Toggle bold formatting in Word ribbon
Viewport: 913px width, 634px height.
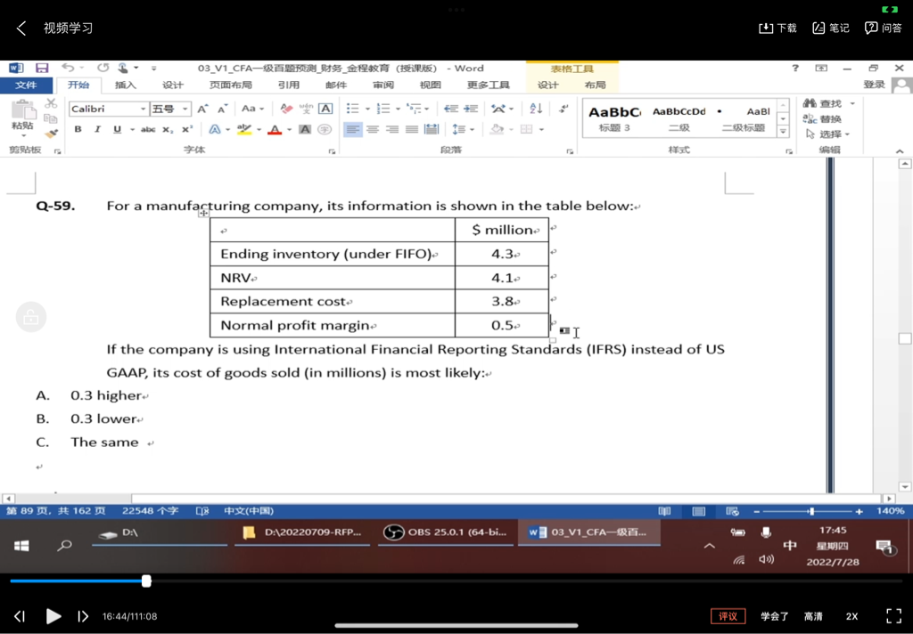point(78,130)
